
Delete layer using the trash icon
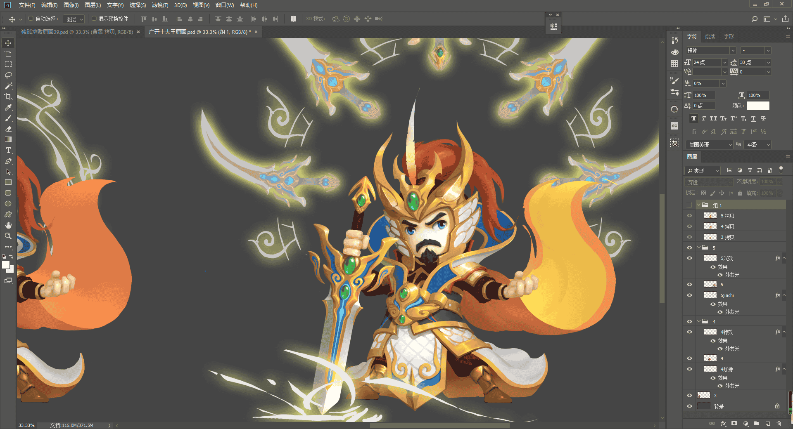coord(779,424)
